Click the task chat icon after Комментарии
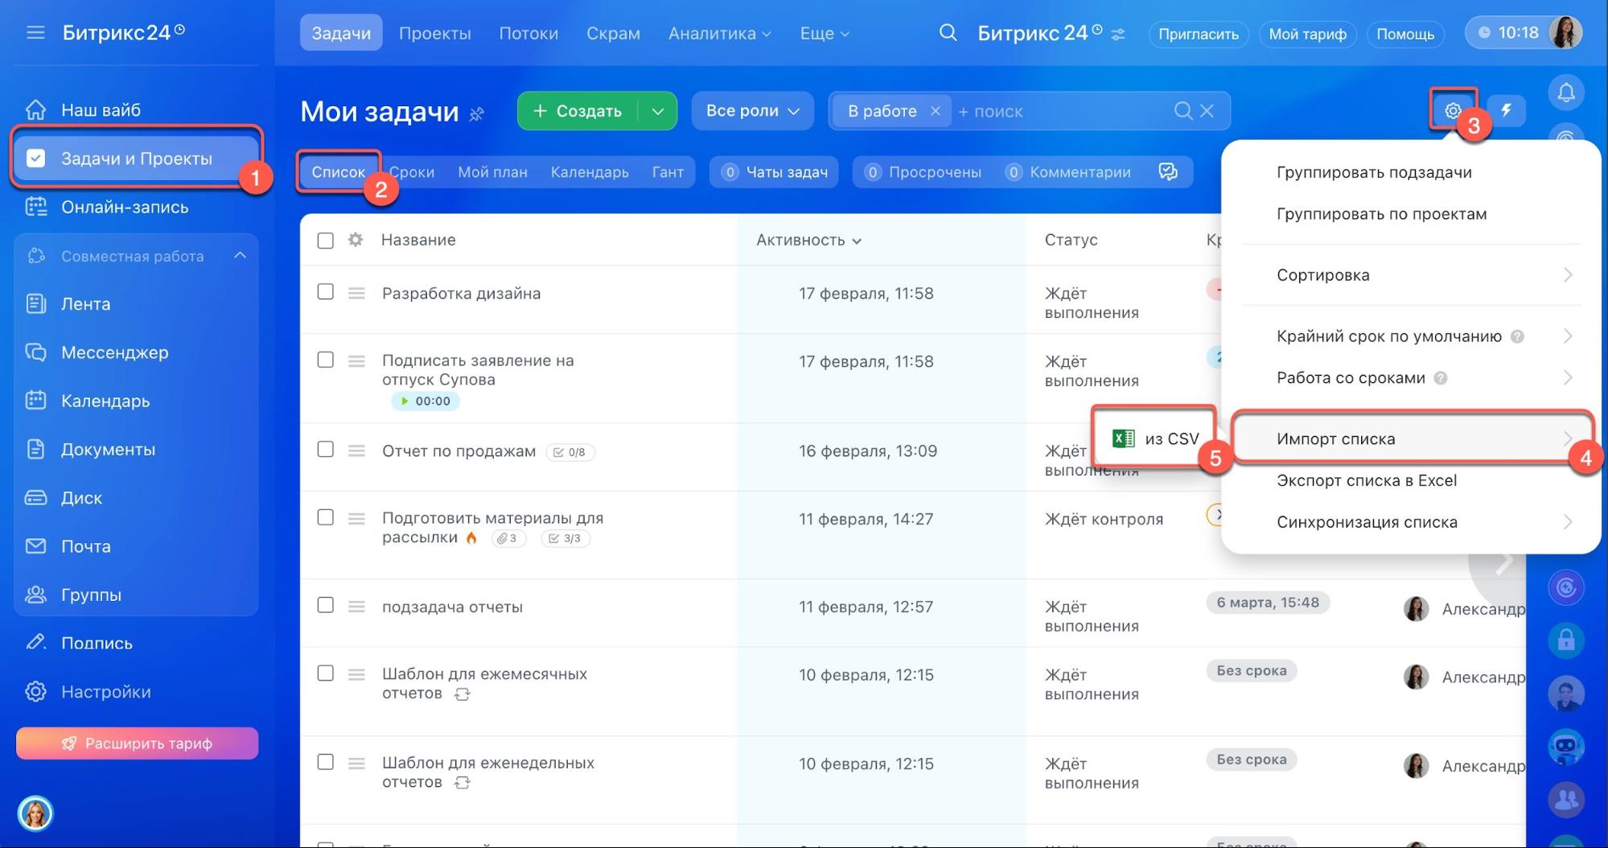Image resolution: width=1608 pixels, height=848 pixels. 1168,171
